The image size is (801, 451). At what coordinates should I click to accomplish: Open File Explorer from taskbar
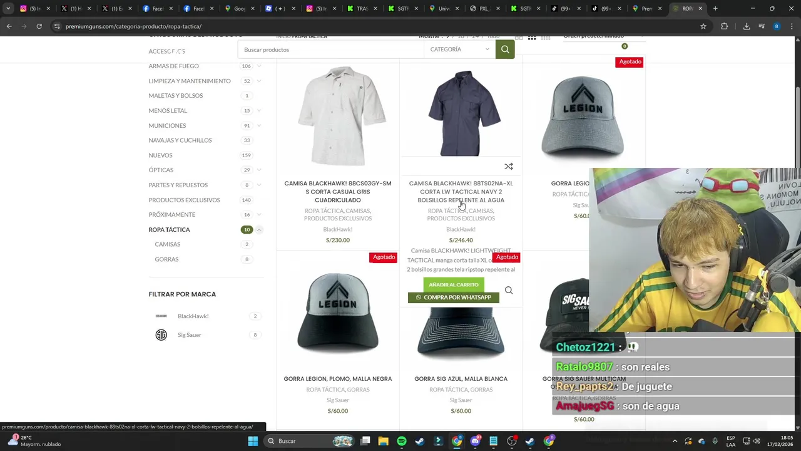[x=383, y=441]
